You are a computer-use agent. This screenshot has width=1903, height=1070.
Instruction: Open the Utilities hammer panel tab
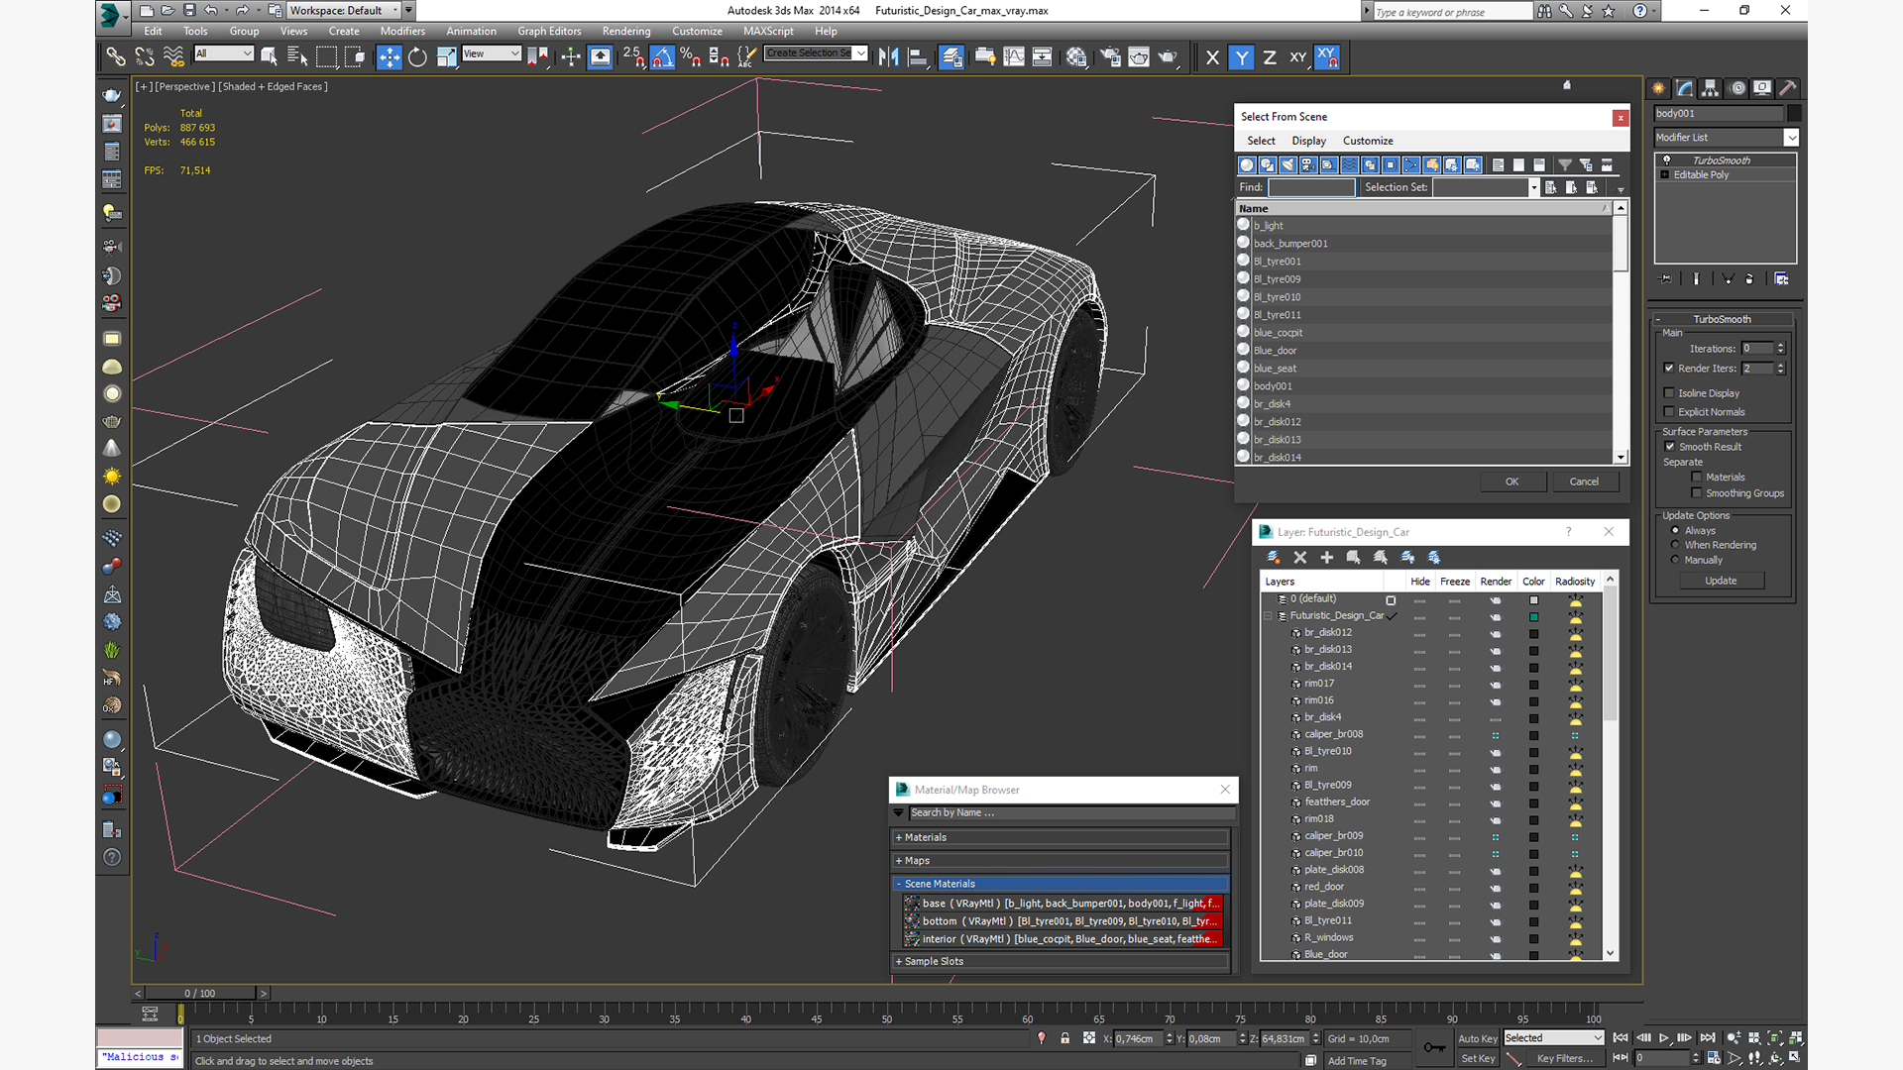[x=1788, y=88]
